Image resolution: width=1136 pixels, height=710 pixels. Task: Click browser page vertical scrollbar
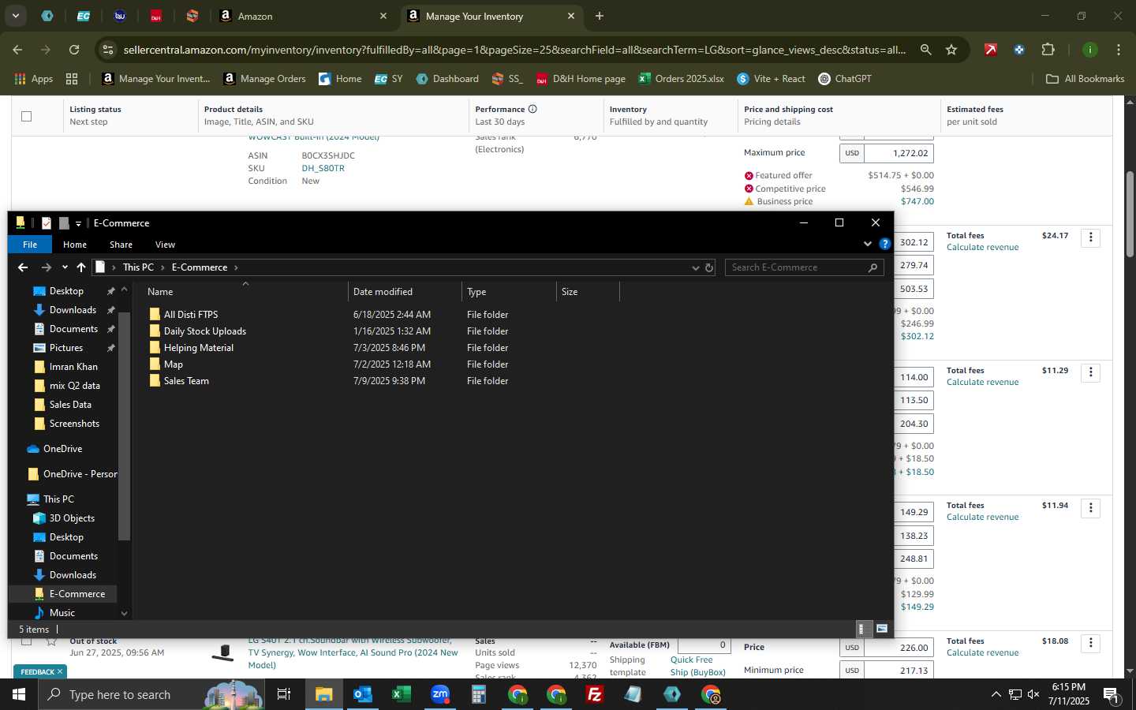[1130, 214]
